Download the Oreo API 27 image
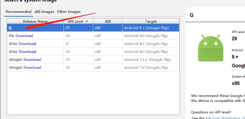Viewport: 245px width, 119px height. coord(28,44)
